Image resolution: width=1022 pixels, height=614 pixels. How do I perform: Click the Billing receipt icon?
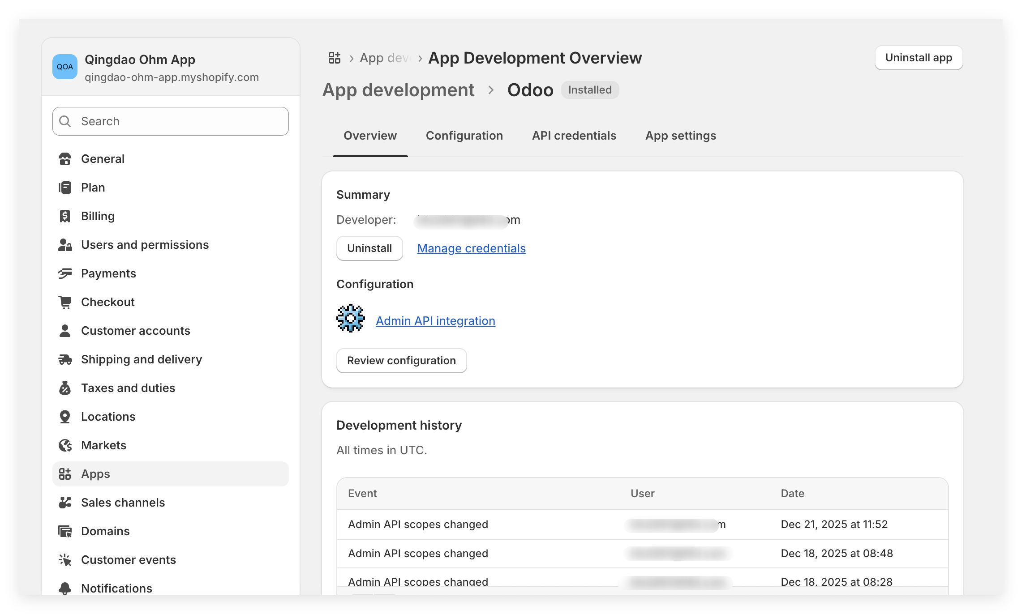coord(65,216)
